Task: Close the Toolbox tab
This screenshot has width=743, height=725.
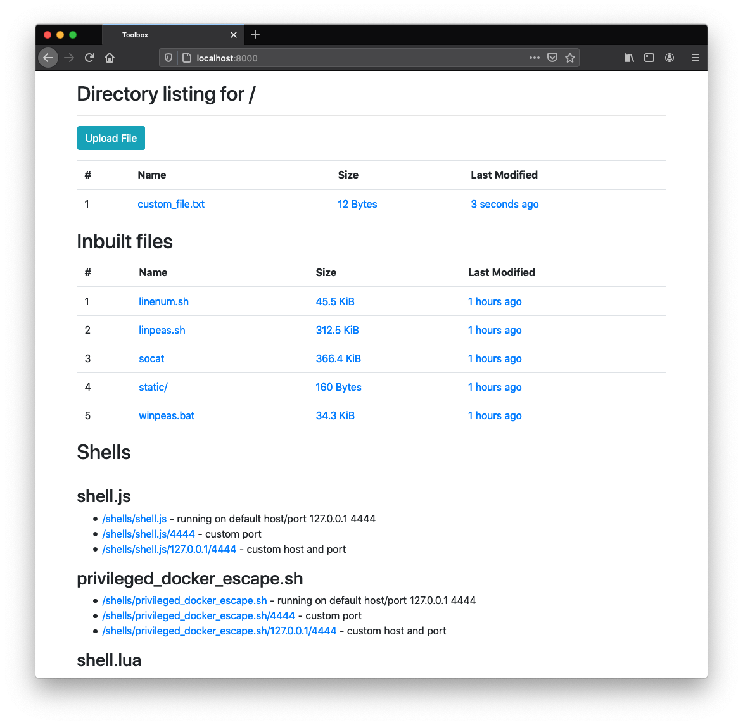Action: (x=234, y=35)
